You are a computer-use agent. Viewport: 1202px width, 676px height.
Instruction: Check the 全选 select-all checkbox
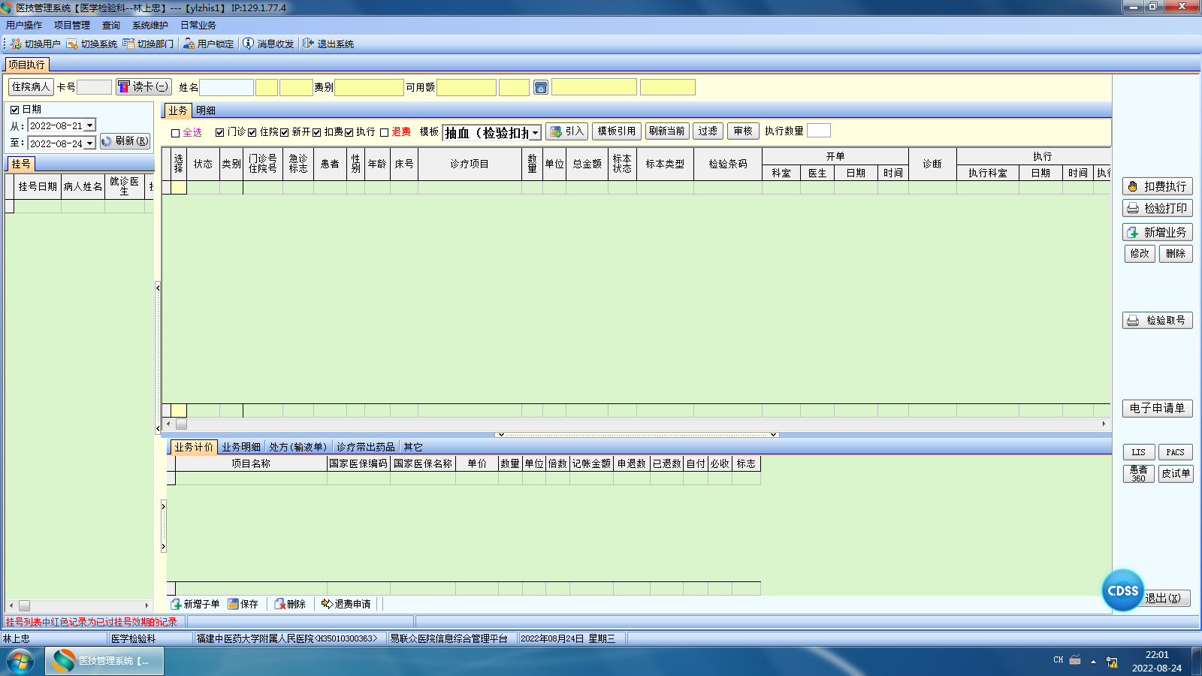coord(176,133)
